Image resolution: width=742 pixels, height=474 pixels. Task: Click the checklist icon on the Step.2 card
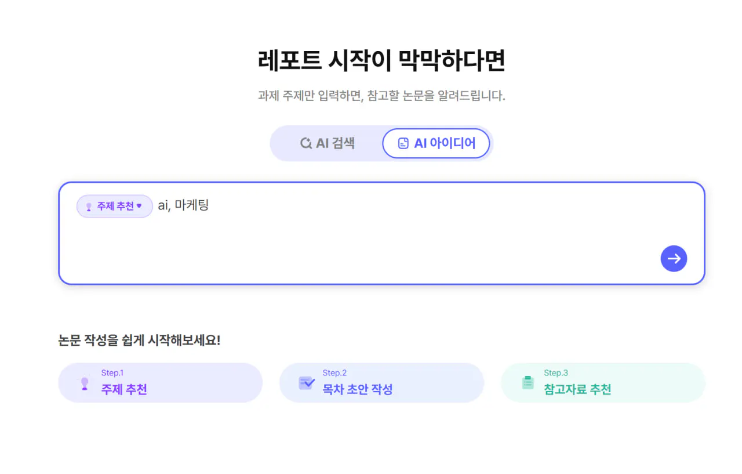307,383
